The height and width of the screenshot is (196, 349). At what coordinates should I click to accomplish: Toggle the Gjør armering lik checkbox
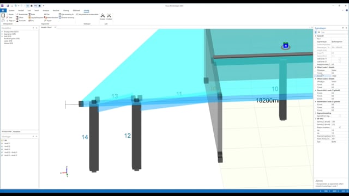(60, 14)
